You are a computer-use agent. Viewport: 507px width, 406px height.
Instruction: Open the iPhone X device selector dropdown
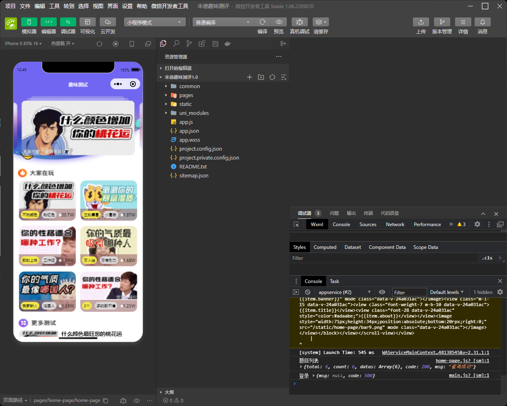(23, 43)
